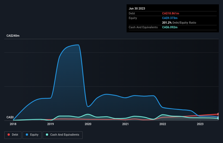Click the 2023 x-axis label

(200, 124)
